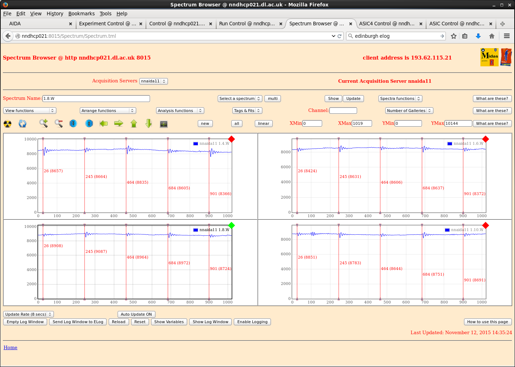The image size is (515, 367).
Task: Follow the Home link
Action: pyautogui.click(x=10, y=347)
